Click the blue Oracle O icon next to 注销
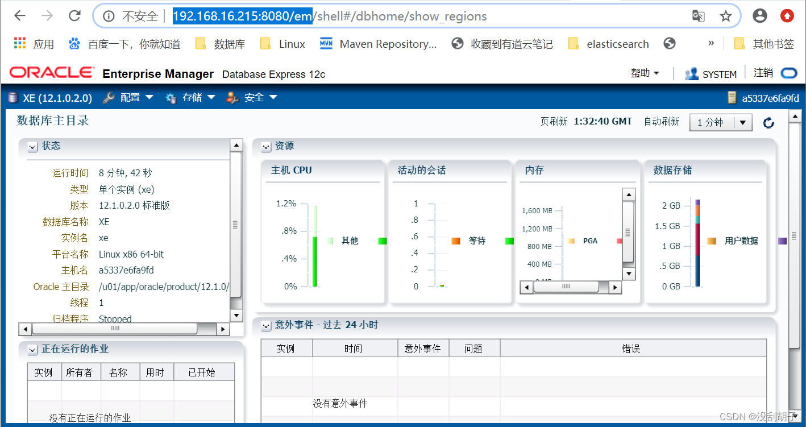Viewport: 806px width, 427px height. (x=789, y=73)
